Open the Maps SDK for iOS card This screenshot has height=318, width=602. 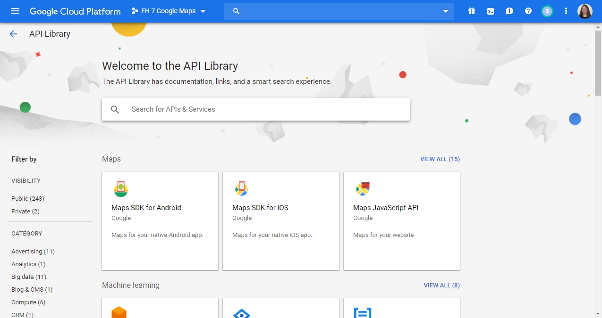[x=281, y=221]
